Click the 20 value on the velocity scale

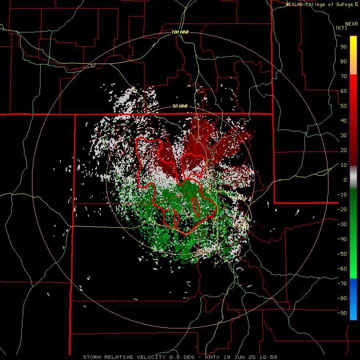coord(344,150)
